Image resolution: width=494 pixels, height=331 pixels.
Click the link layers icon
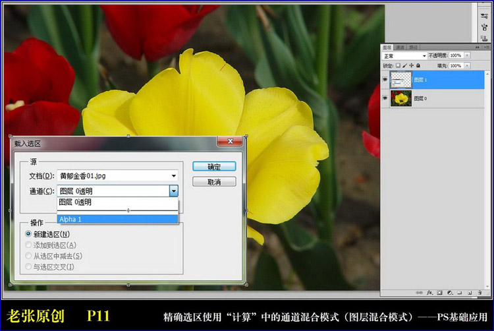(x=420, y=291)
